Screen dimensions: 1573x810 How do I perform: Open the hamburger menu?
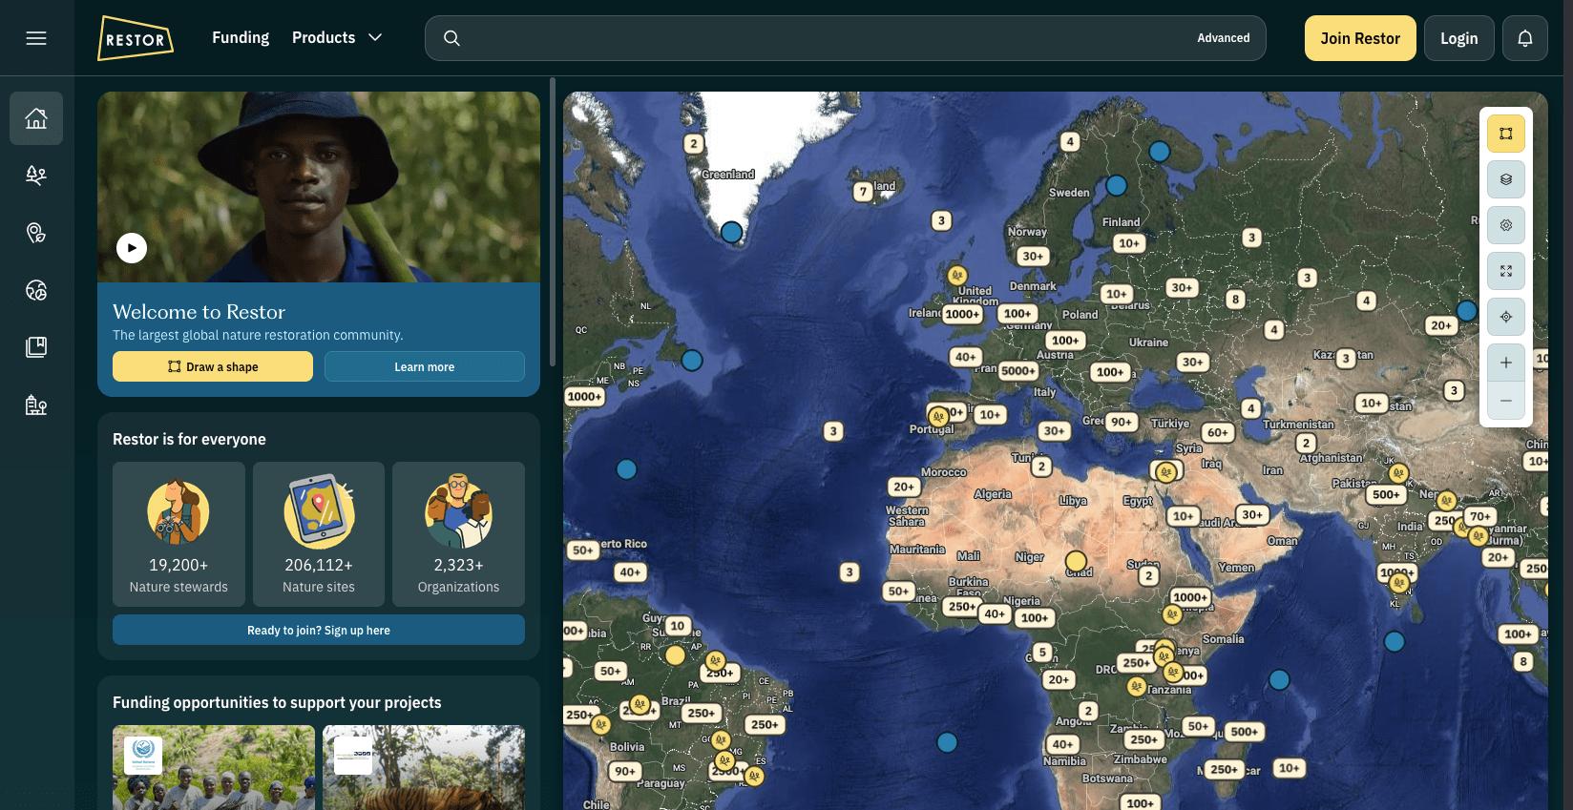click(36, 38)
